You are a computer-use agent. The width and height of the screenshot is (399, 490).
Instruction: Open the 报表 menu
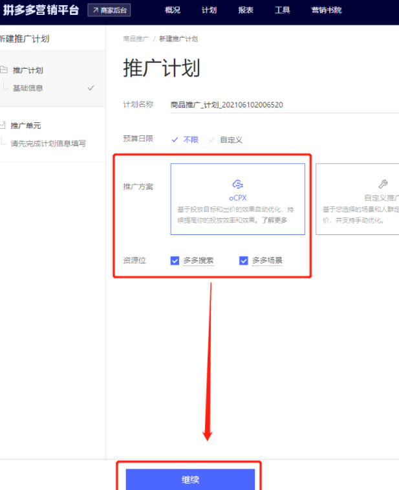[x=246, y=10]
